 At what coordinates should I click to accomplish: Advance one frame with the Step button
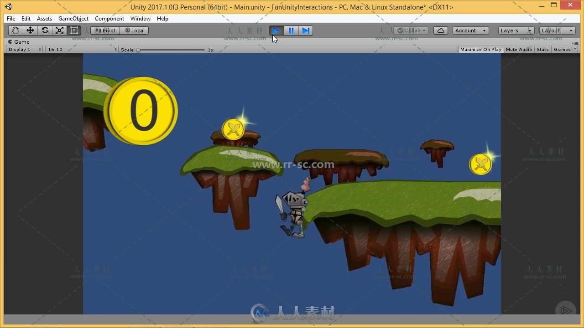pos(306,31)
